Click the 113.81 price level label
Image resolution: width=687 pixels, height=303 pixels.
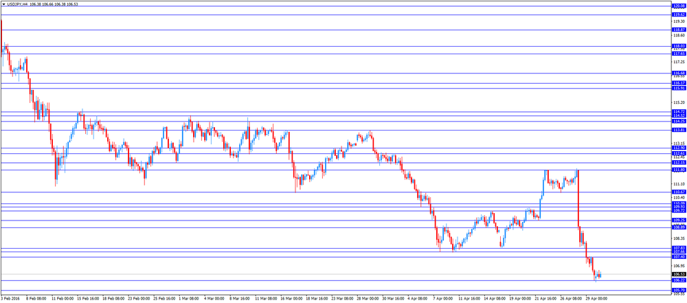tap(679, 130)
